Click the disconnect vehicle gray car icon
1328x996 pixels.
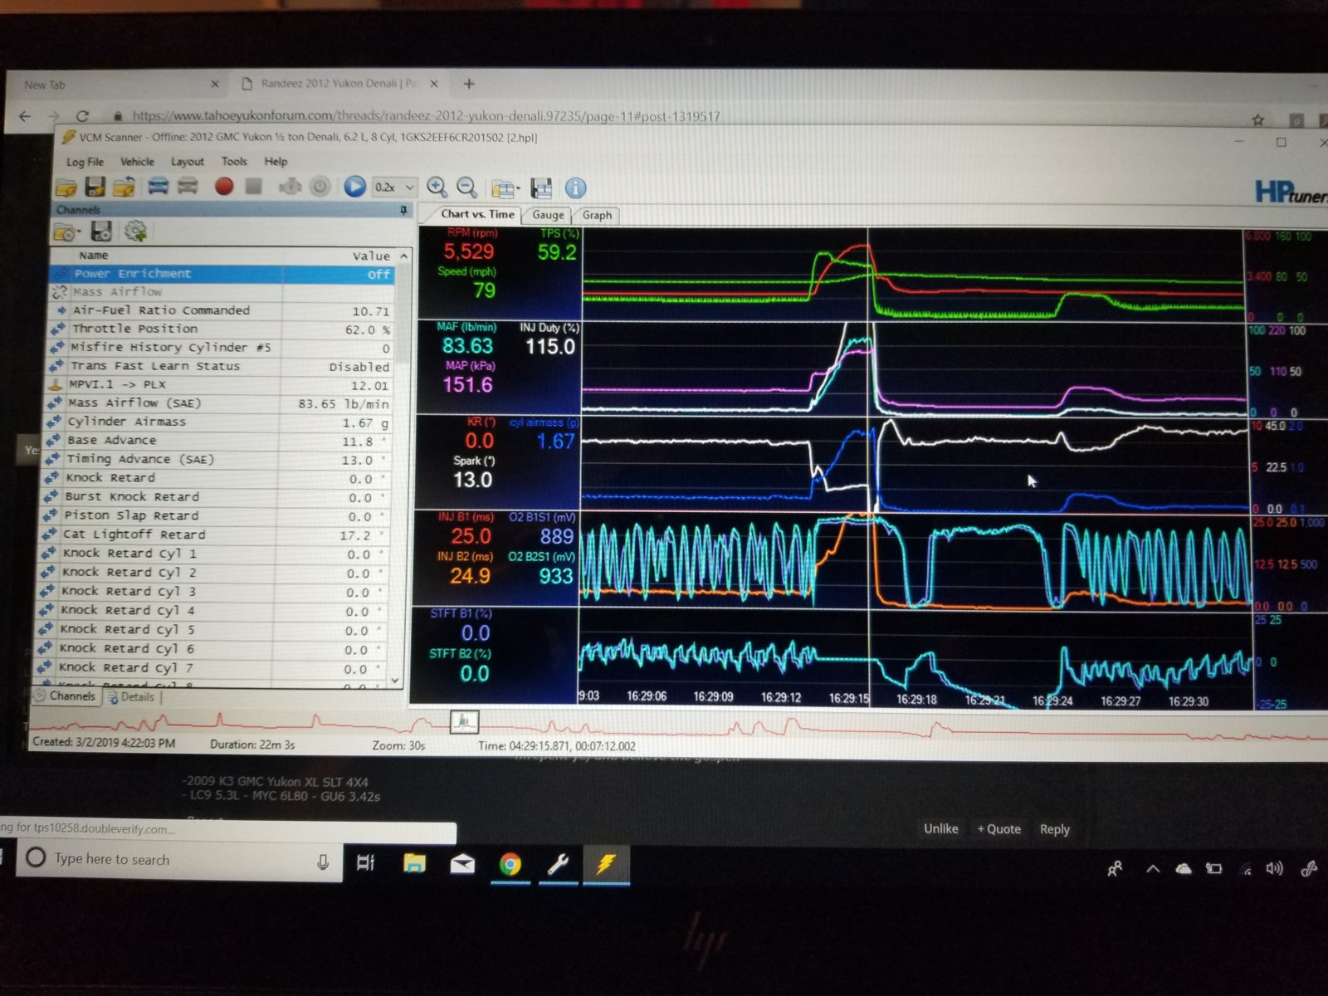[x=188, y=186]
